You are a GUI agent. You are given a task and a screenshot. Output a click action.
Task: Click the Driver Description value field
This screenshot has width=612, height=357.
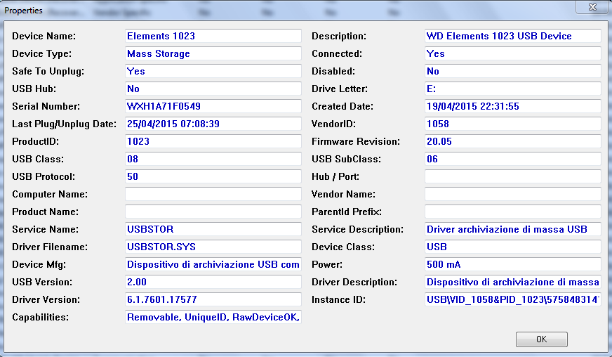pyautogui.click(x=513, y=283)
